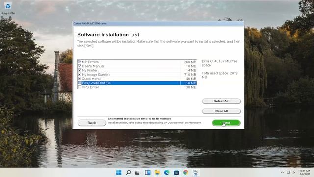Click the Clear All button

(221, 111)
